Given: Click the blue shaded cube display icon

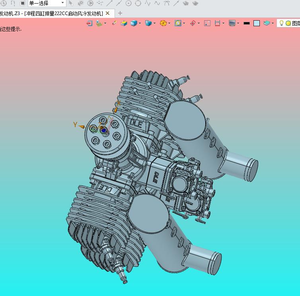Looking at the screenshot, I should 134,23.
